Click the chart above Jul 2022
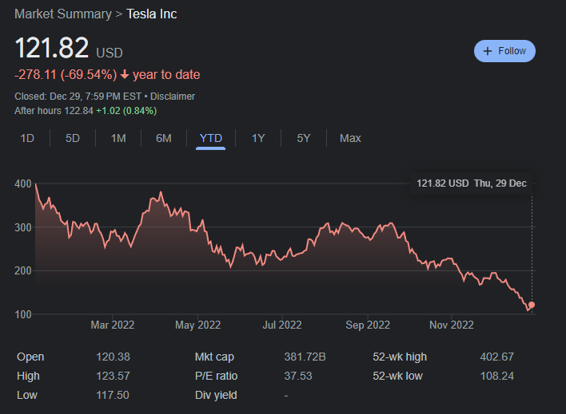 click(281, 254)
